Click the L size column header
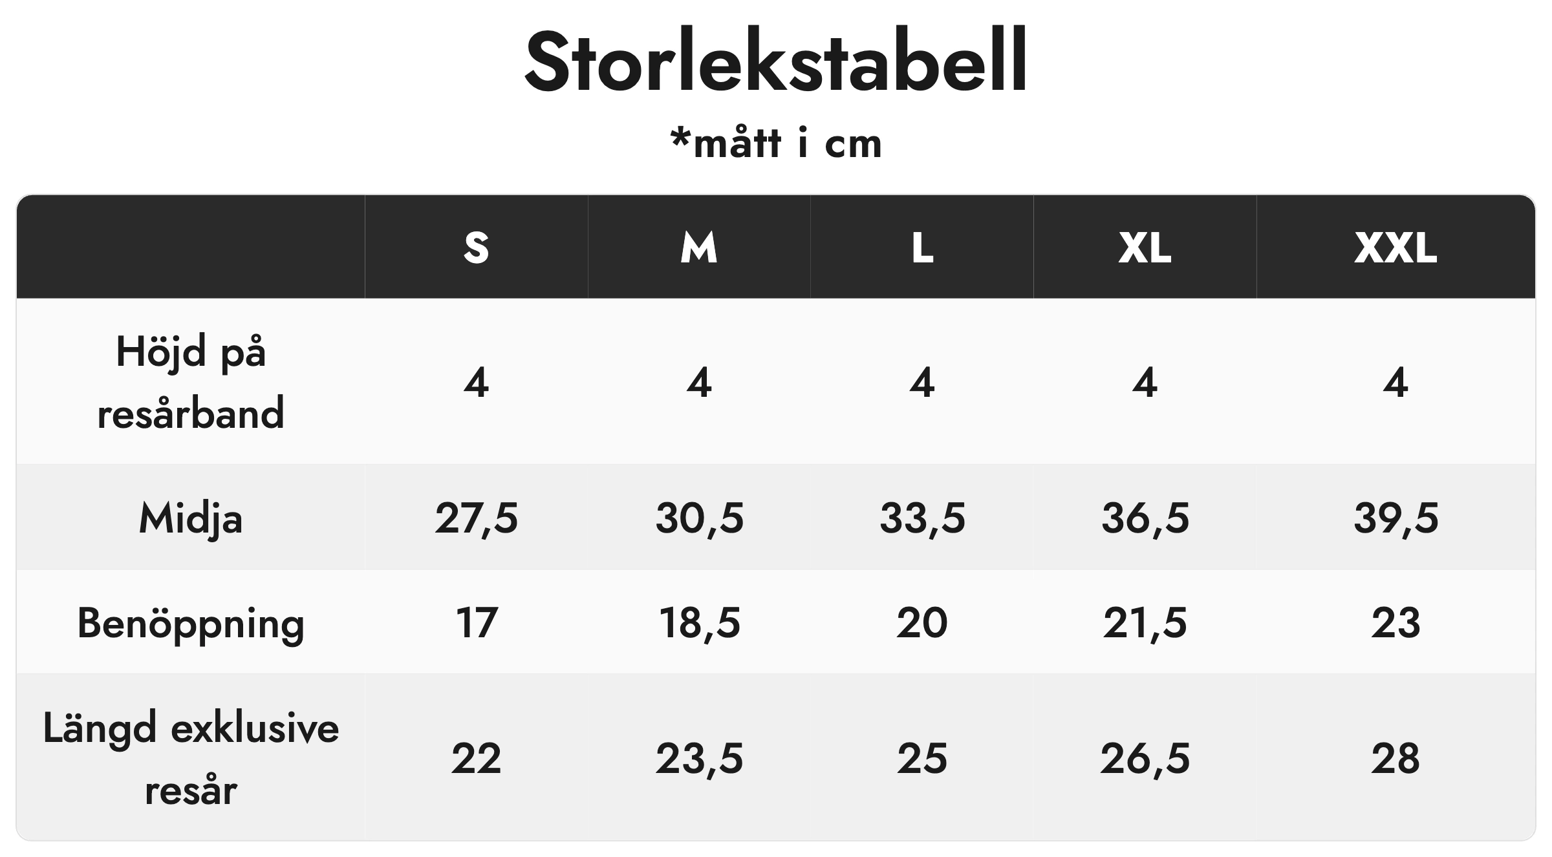The height and width of the screenshot is (857, 1552). [922, 248]
